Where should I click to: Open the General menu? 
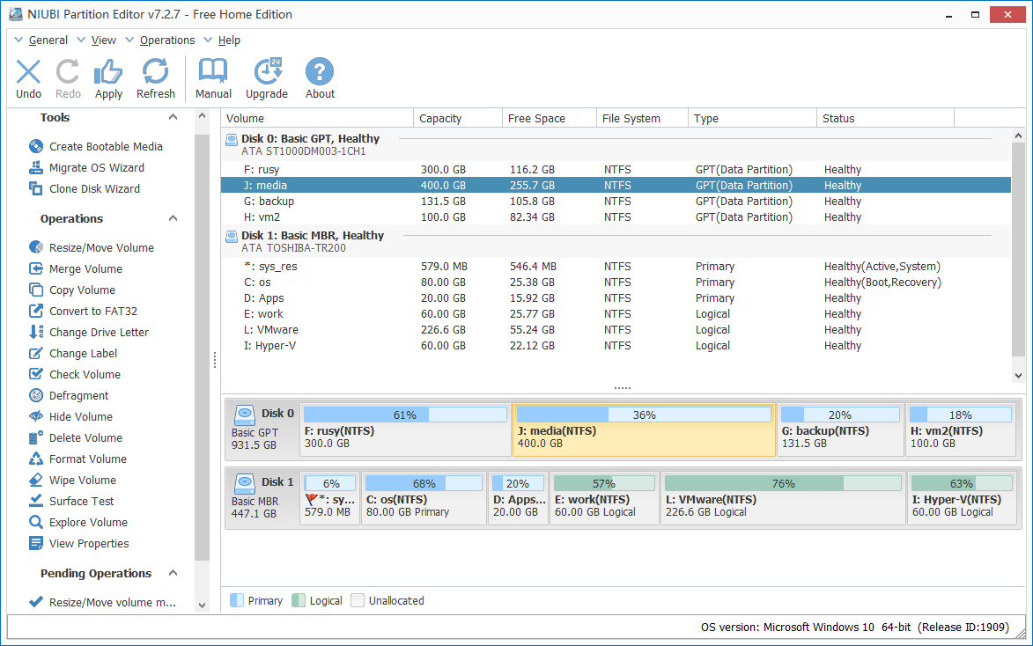point(48,40)
